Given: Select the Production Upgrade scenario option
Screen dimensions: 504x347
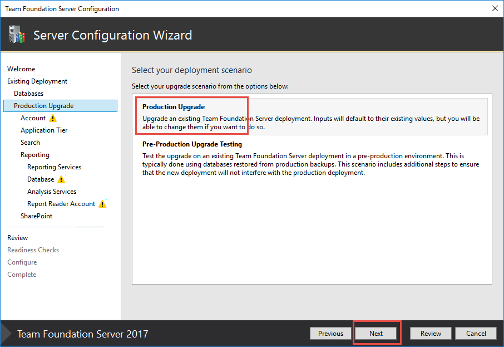Looking at the screenshot, I should click(x=174, y=107).
